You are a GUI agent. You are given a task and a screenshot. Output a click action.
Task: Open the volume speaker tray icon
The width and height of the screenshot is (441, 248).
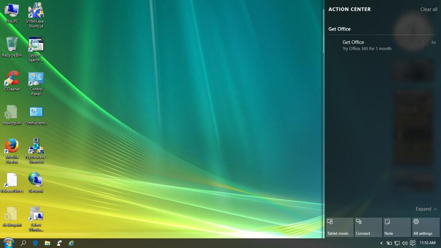point(405,243)
